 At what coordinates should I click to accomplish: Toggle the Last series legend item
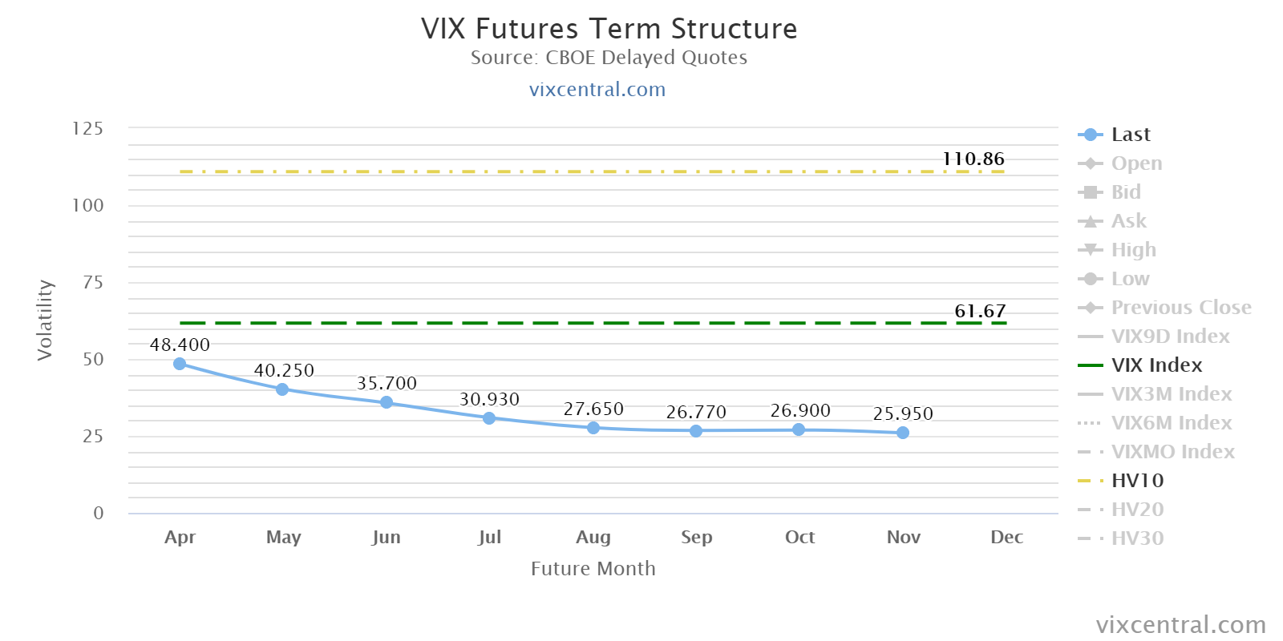click(x=1115, y=135)
